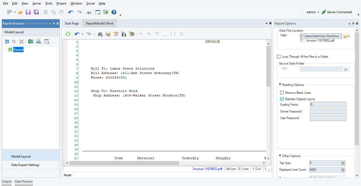361x186 pixels.
Task: Switch to the Start Page tab
Action: (72, 23)
